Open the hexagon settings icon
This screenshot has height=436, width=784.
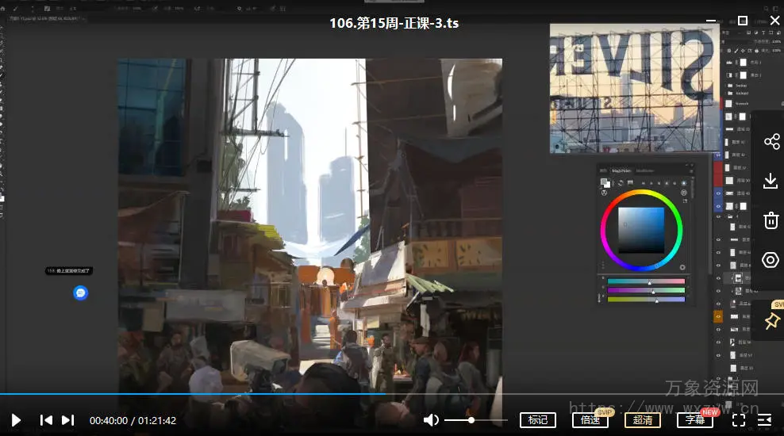tap(771, 260)
